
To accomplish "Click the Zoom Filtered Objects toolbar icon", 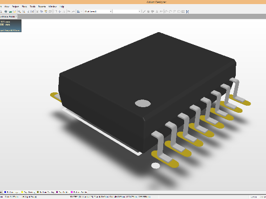I will (x=32, y=11).
